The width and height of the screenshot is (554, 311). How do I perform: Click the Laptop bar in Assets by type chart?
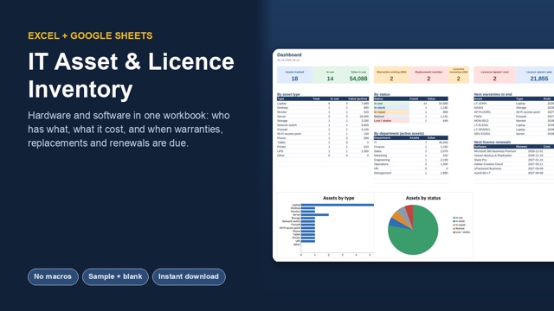coord(338,205)
